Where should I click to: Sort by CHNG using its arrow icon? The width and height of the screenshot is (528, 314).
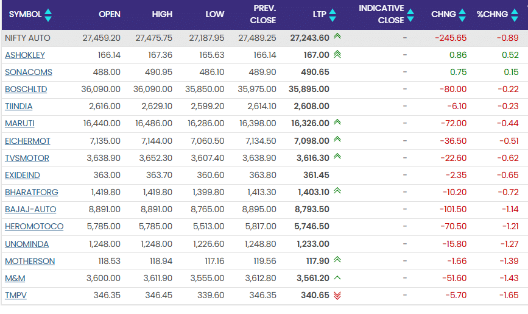462,14
